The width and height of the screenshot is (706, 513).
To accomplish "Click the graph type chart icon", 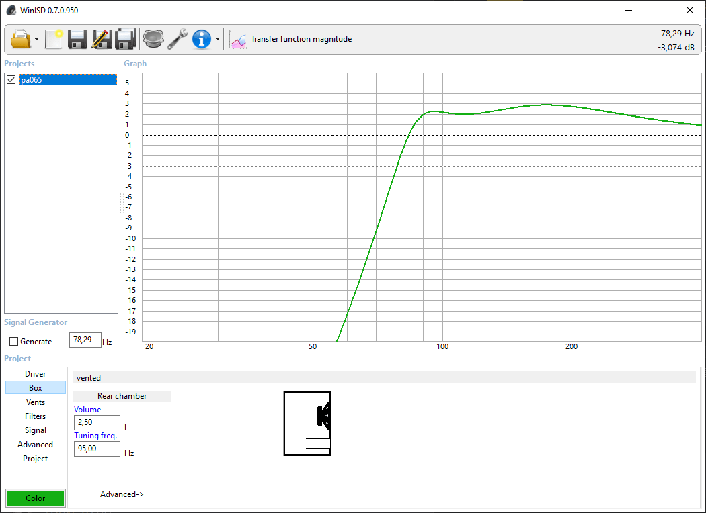I will coord(238,40).
